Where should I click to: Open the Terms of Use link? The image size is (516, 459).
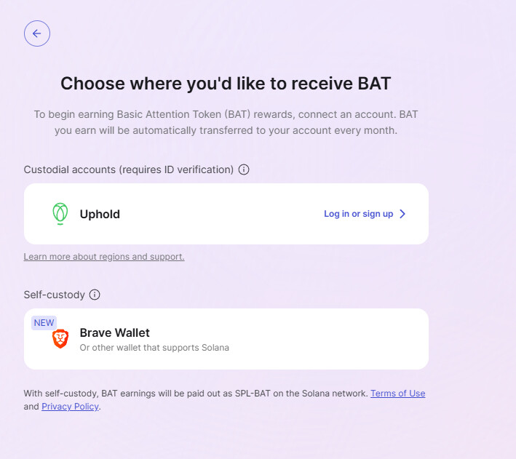(397, 393)
